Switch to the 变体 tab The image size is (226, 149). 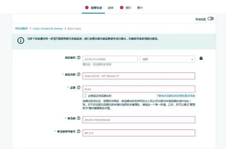coord(111,8)
